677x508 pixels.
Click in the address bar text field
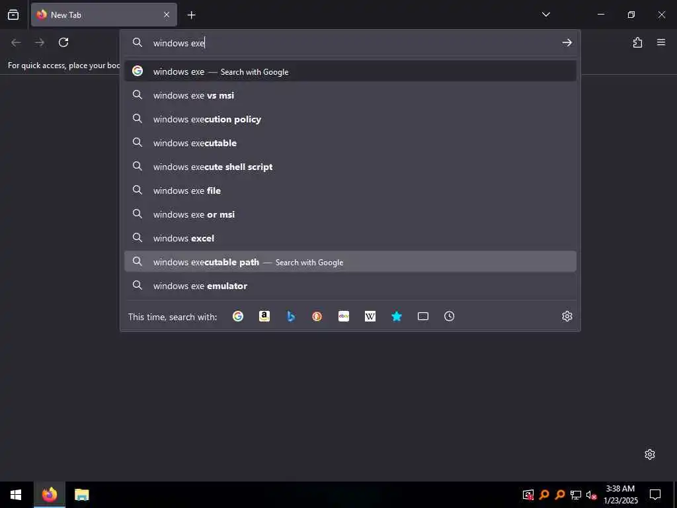coord(354,43)
